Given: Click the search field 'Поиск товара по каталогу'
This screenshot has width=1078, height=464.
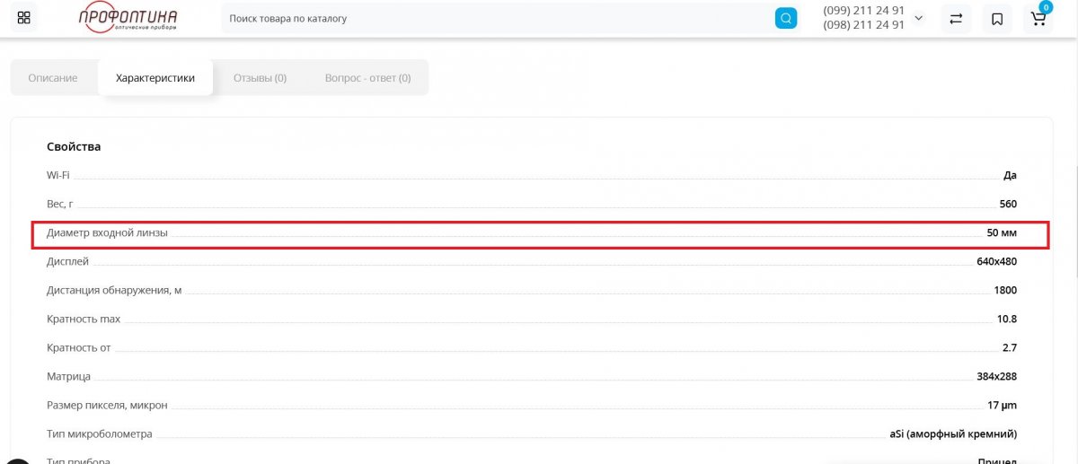Looking at the screenshot, I should point(499,18).
